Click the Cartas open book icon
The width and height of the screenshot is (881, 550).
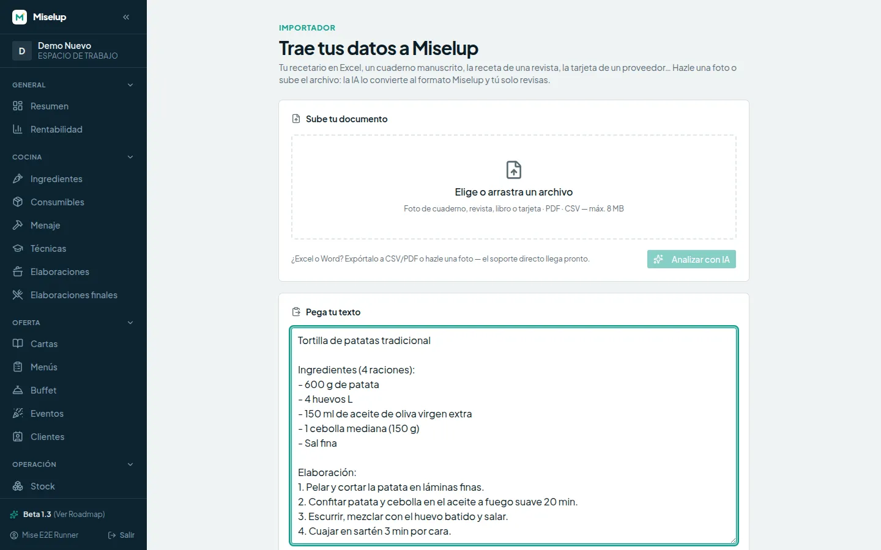18,344
